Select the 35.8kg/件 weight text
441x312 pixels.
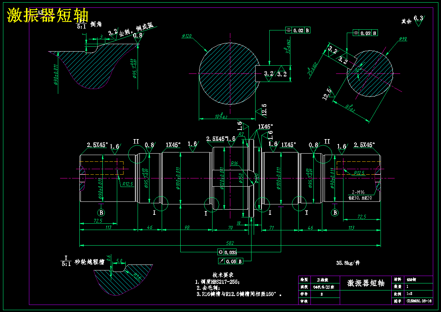348,263
